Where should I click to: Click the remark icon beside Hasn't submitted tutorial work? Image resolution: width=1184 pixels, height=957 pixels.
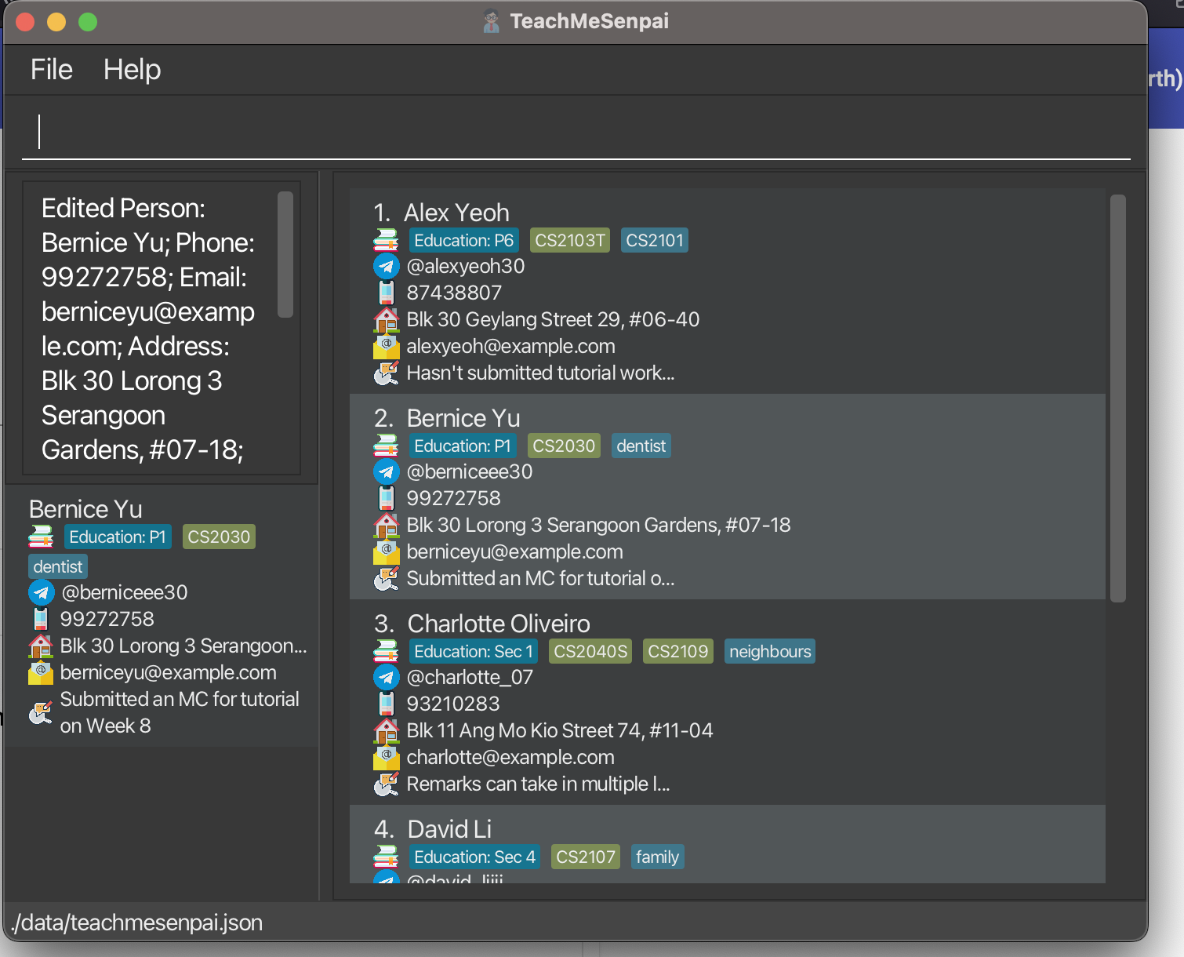(386, 373)
